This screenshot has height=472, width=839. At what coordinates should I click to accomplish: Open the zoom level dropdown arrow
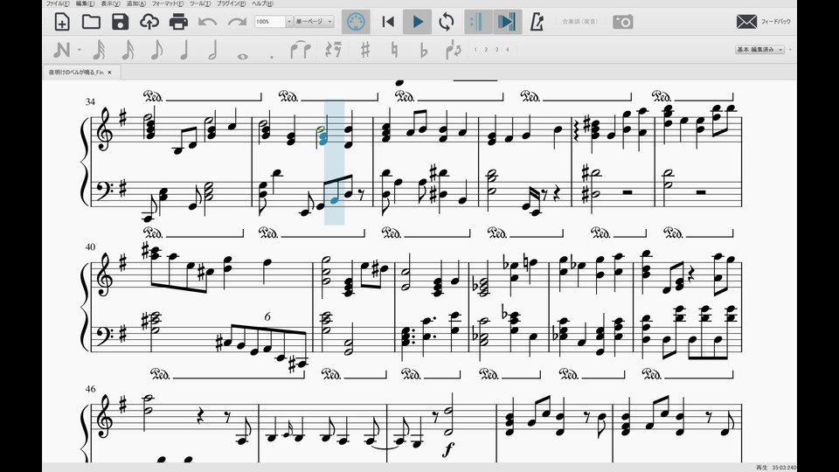point(289,21)
